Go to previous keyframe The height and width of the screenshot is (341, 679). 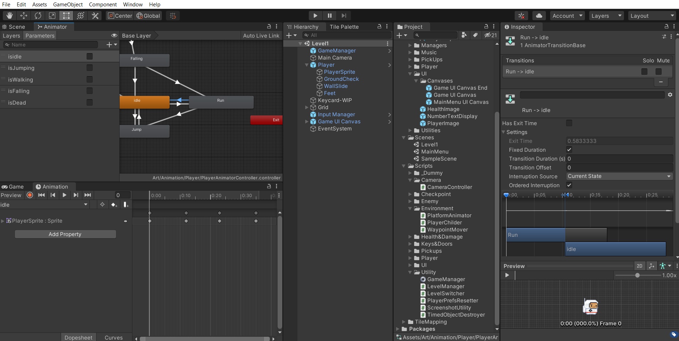coord(53,195)
